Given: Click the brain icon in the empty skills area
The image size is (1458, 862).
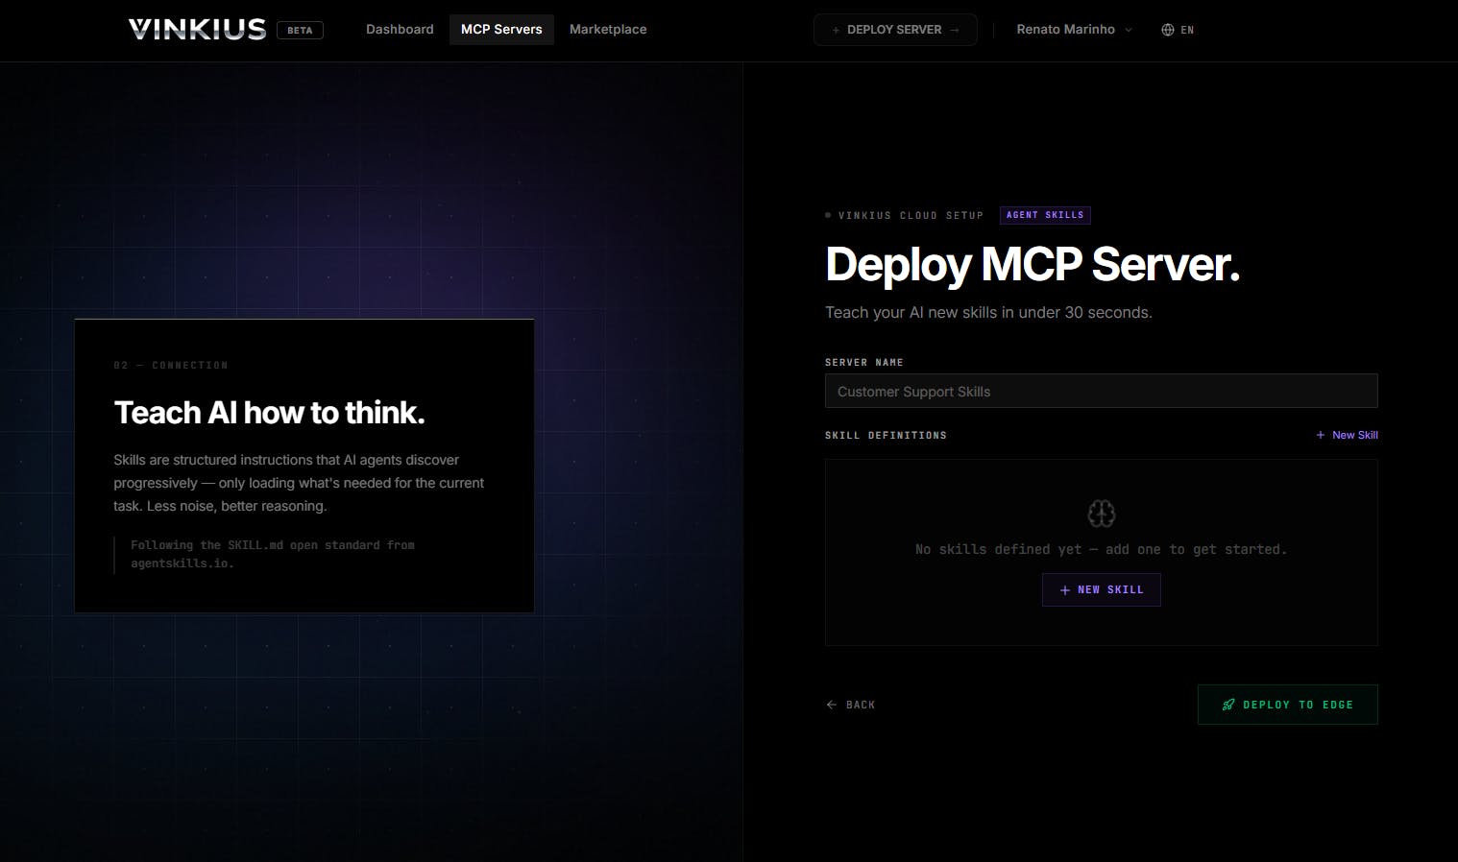Looking at the screenshot, I should [1102, 514].
